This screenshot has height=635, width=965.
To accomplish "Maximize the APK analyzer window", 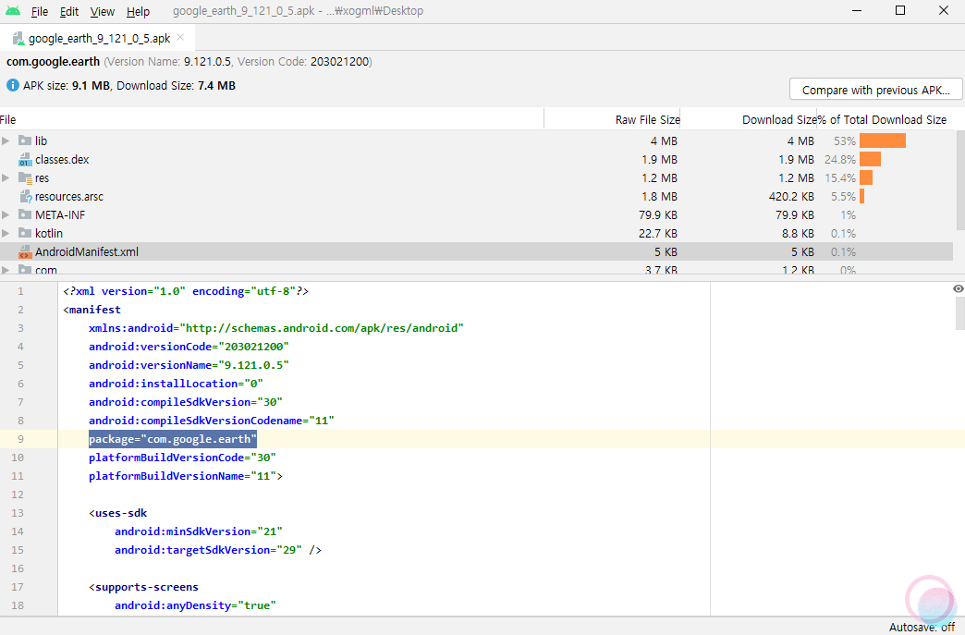I will tap(900, 10).
